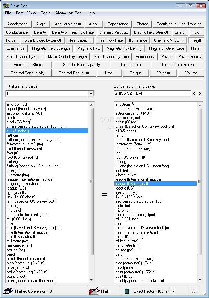This screenshot has width=209, height=298.
Task: Choose the Magnetic Flux category
Action: pos(88,49)
